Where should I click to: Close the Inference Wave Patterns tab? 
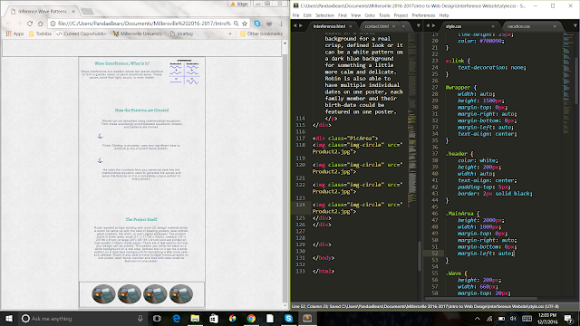73,12
